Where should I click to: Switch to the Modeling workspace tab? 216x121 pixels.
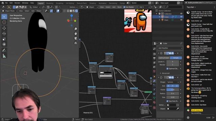click(50, 3)
